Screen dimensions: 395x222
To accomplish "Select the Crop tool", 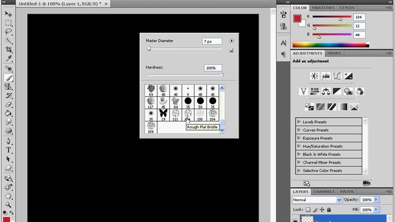I will click(8, 49).
